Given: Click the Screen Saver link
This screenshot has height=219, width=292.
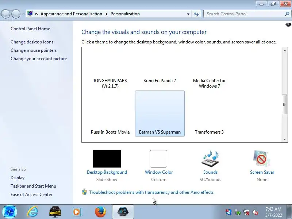Looking at the screenshot, I should [262, 172].
